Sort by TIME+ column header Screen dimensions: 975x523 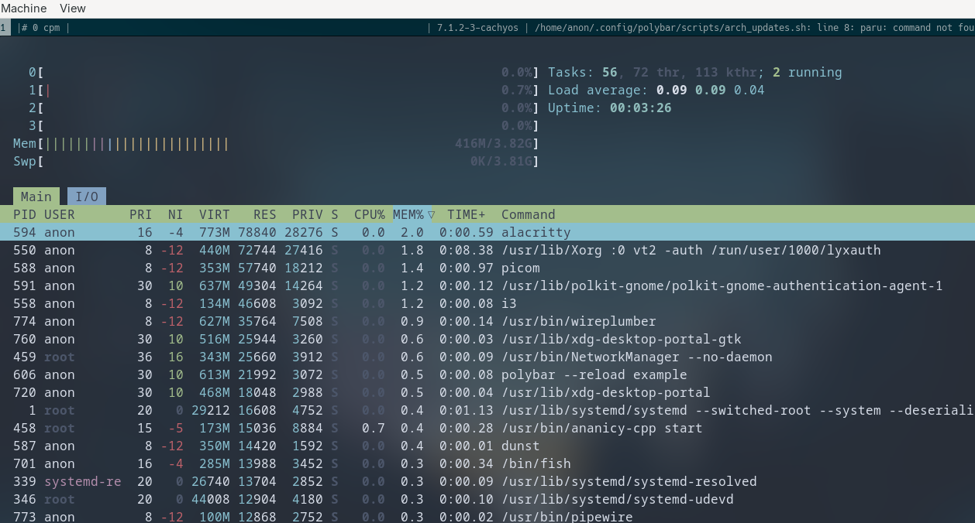[x=467, y=214]
